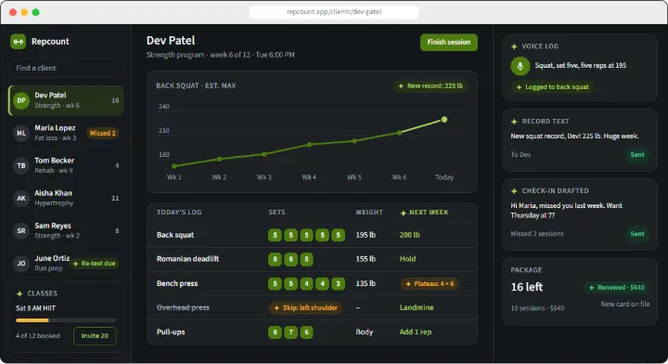
Task: Click the TB avatar for Tom Becker
Action: click(20, 165)
